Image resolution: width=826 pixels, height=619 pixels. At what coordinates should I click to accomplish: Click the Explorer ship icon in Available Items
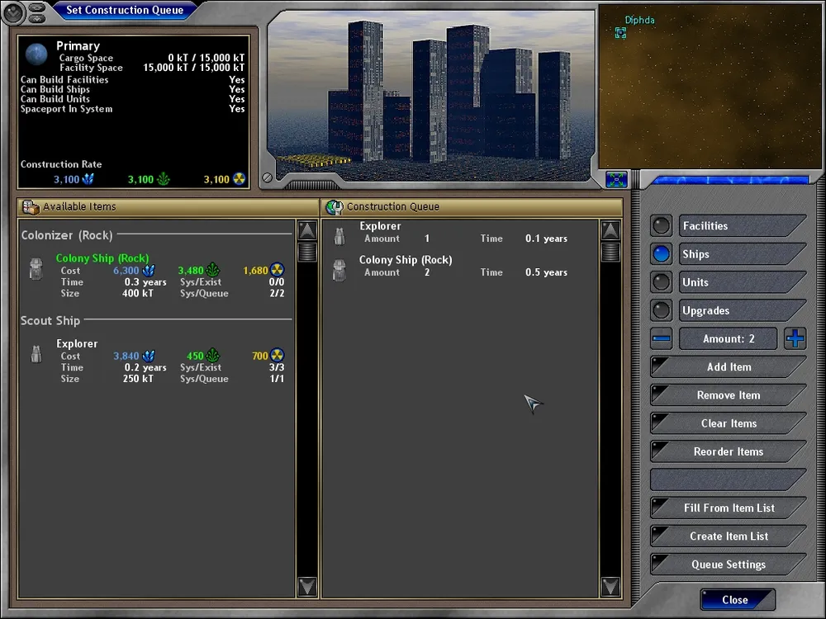pos(36,354)
